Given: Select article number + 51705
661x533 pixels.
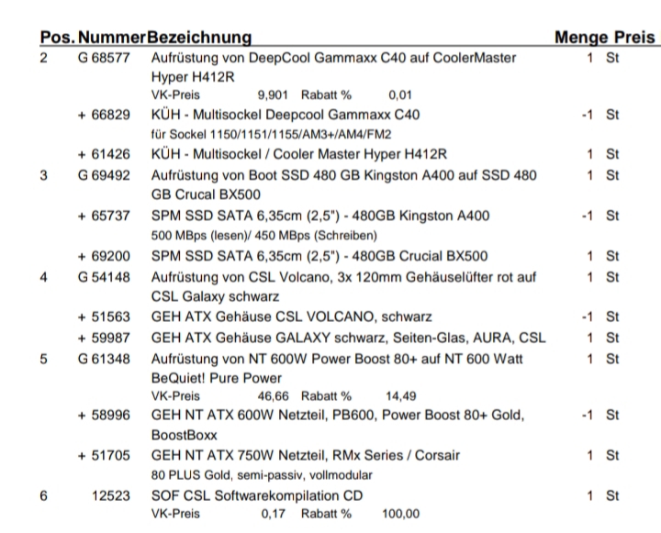Looking at the screenshot, I should click(x=104, y=455).
